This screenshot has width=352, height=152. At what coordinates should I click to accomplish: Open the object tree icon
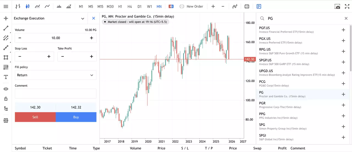(x=6, y=109)
